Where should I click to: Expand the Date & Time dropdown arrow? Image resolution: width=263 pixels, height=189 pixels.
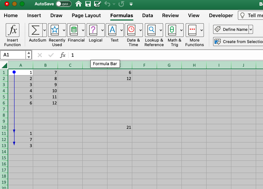click(x=141, y=30)
